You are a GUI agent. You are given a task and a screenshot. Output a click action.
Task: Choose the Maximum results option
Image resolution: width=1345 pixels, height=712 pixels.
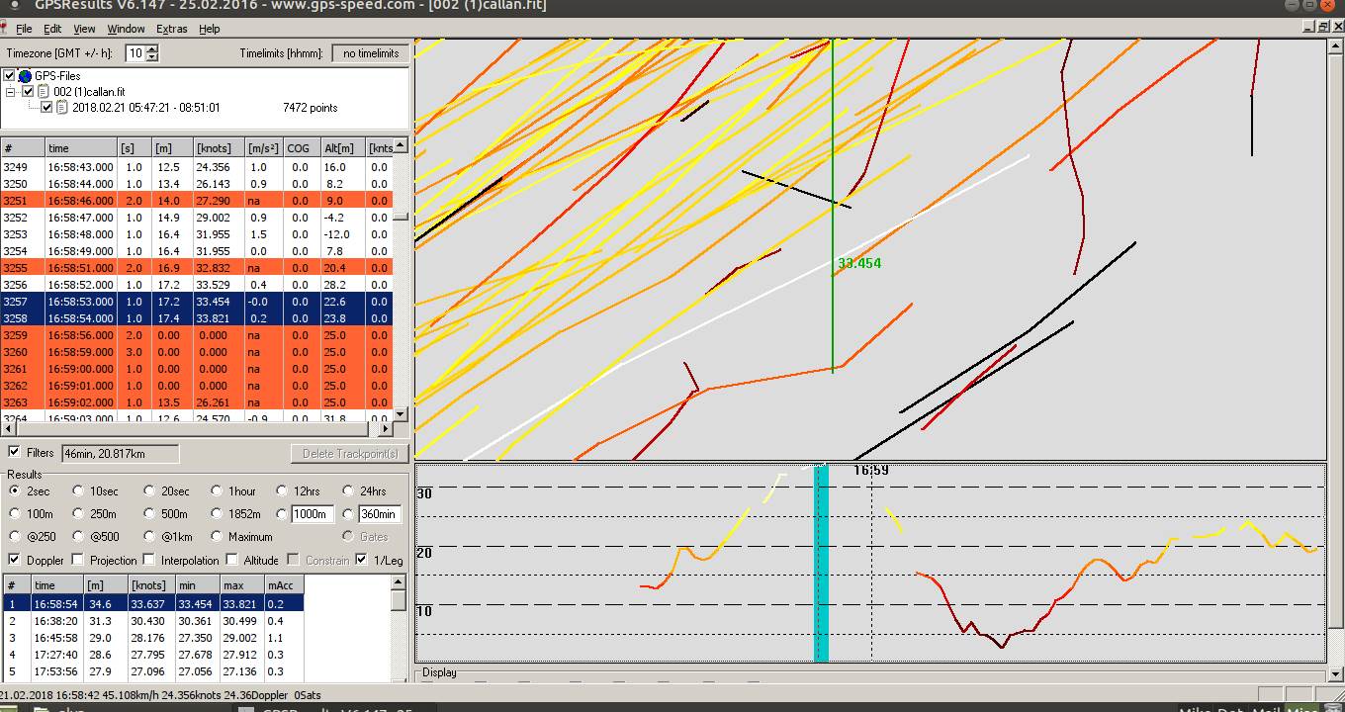click(x=216, y=537)
